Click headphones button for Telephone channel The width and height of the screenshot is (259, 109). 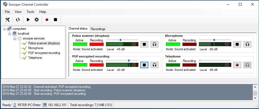(x=247, y=65)
